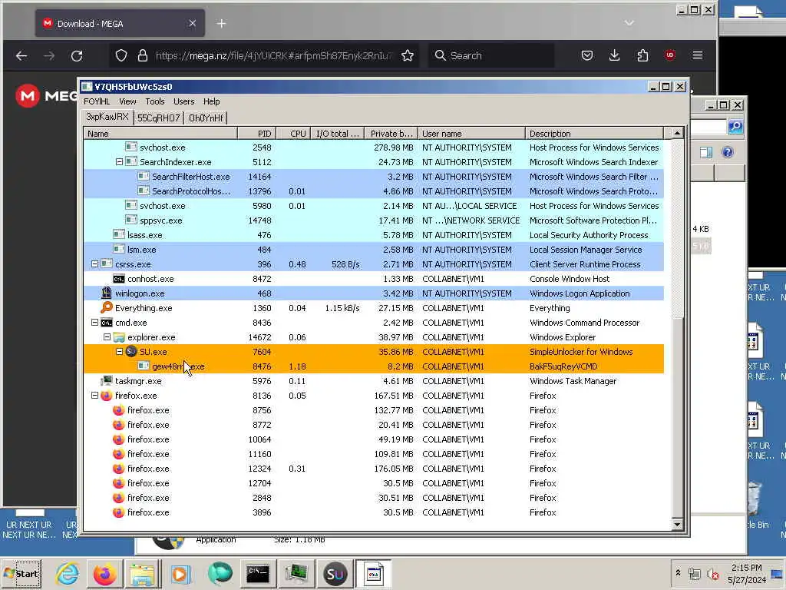The image size is (786, 590).
Task: Select the winlogon.exe process icon
Action: [106, 293]
